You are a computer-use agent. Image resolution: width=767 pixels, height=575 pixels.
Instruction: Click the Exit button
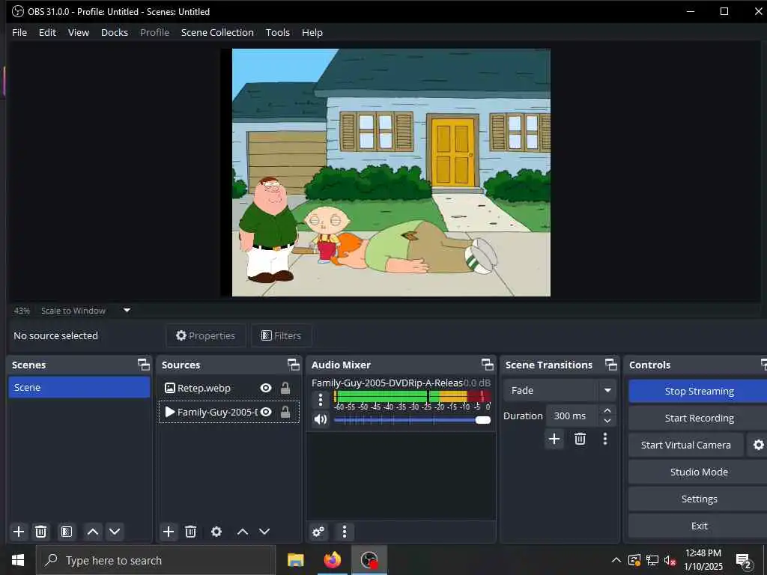pos(699,526)
